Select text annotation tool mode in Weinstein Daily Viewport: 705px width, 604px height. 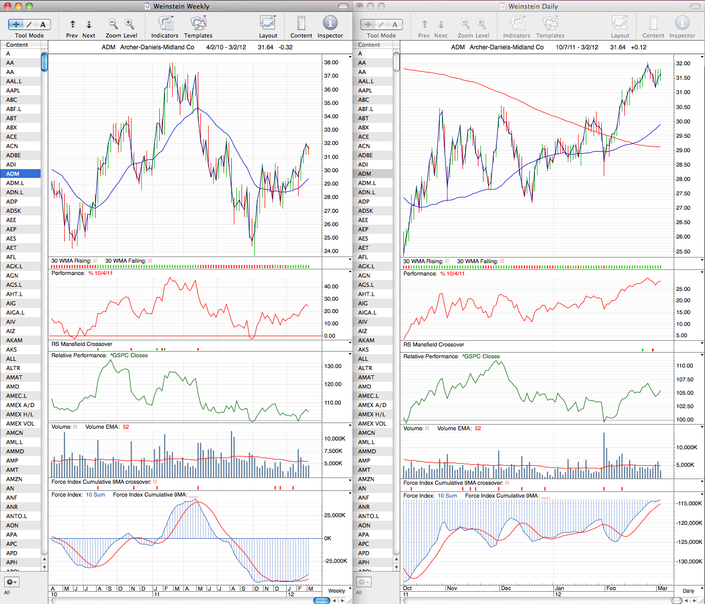coord(395,24)
